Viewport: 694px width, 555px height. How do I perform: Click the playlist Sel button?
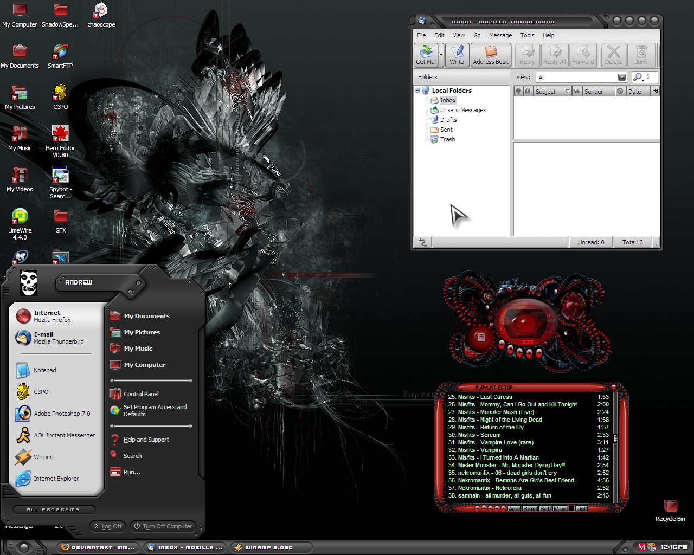(545, 508)
